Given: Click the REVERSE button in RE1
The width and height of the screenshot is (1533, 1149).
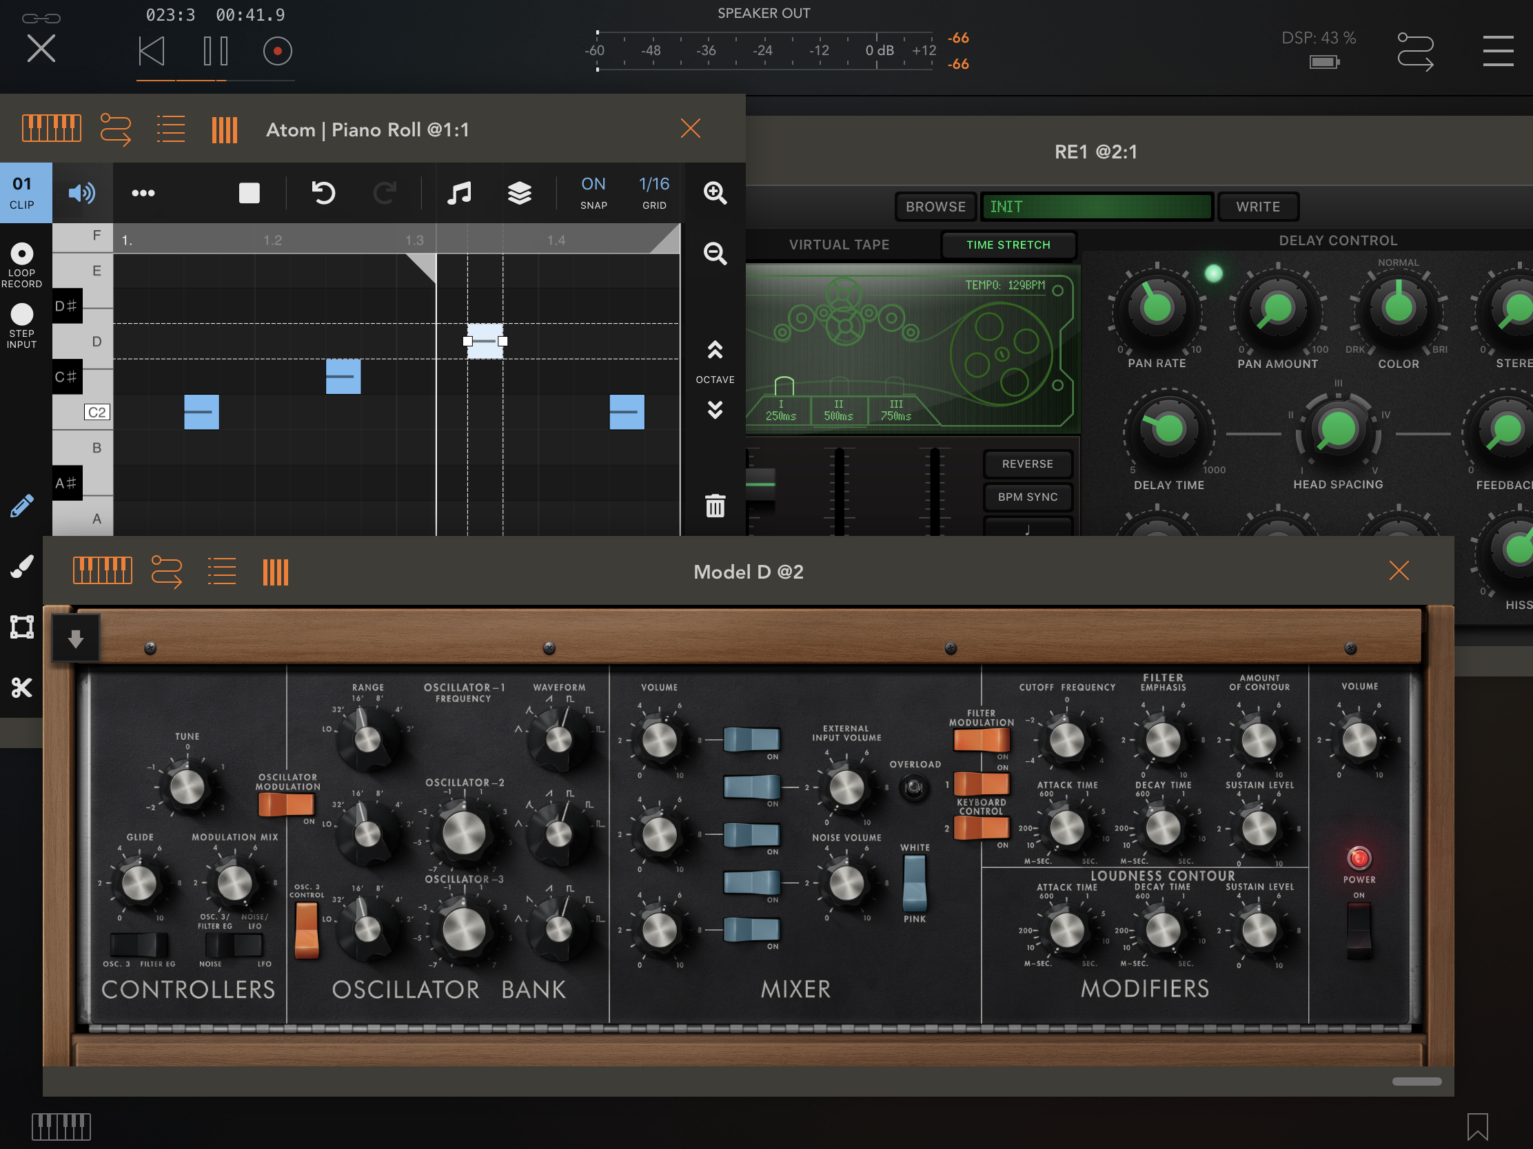Looking at the screenshot, I should (1028, 464).
